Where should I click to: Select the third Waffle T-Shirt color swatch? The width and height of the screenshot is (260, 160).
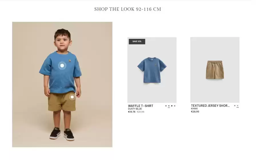172,106
